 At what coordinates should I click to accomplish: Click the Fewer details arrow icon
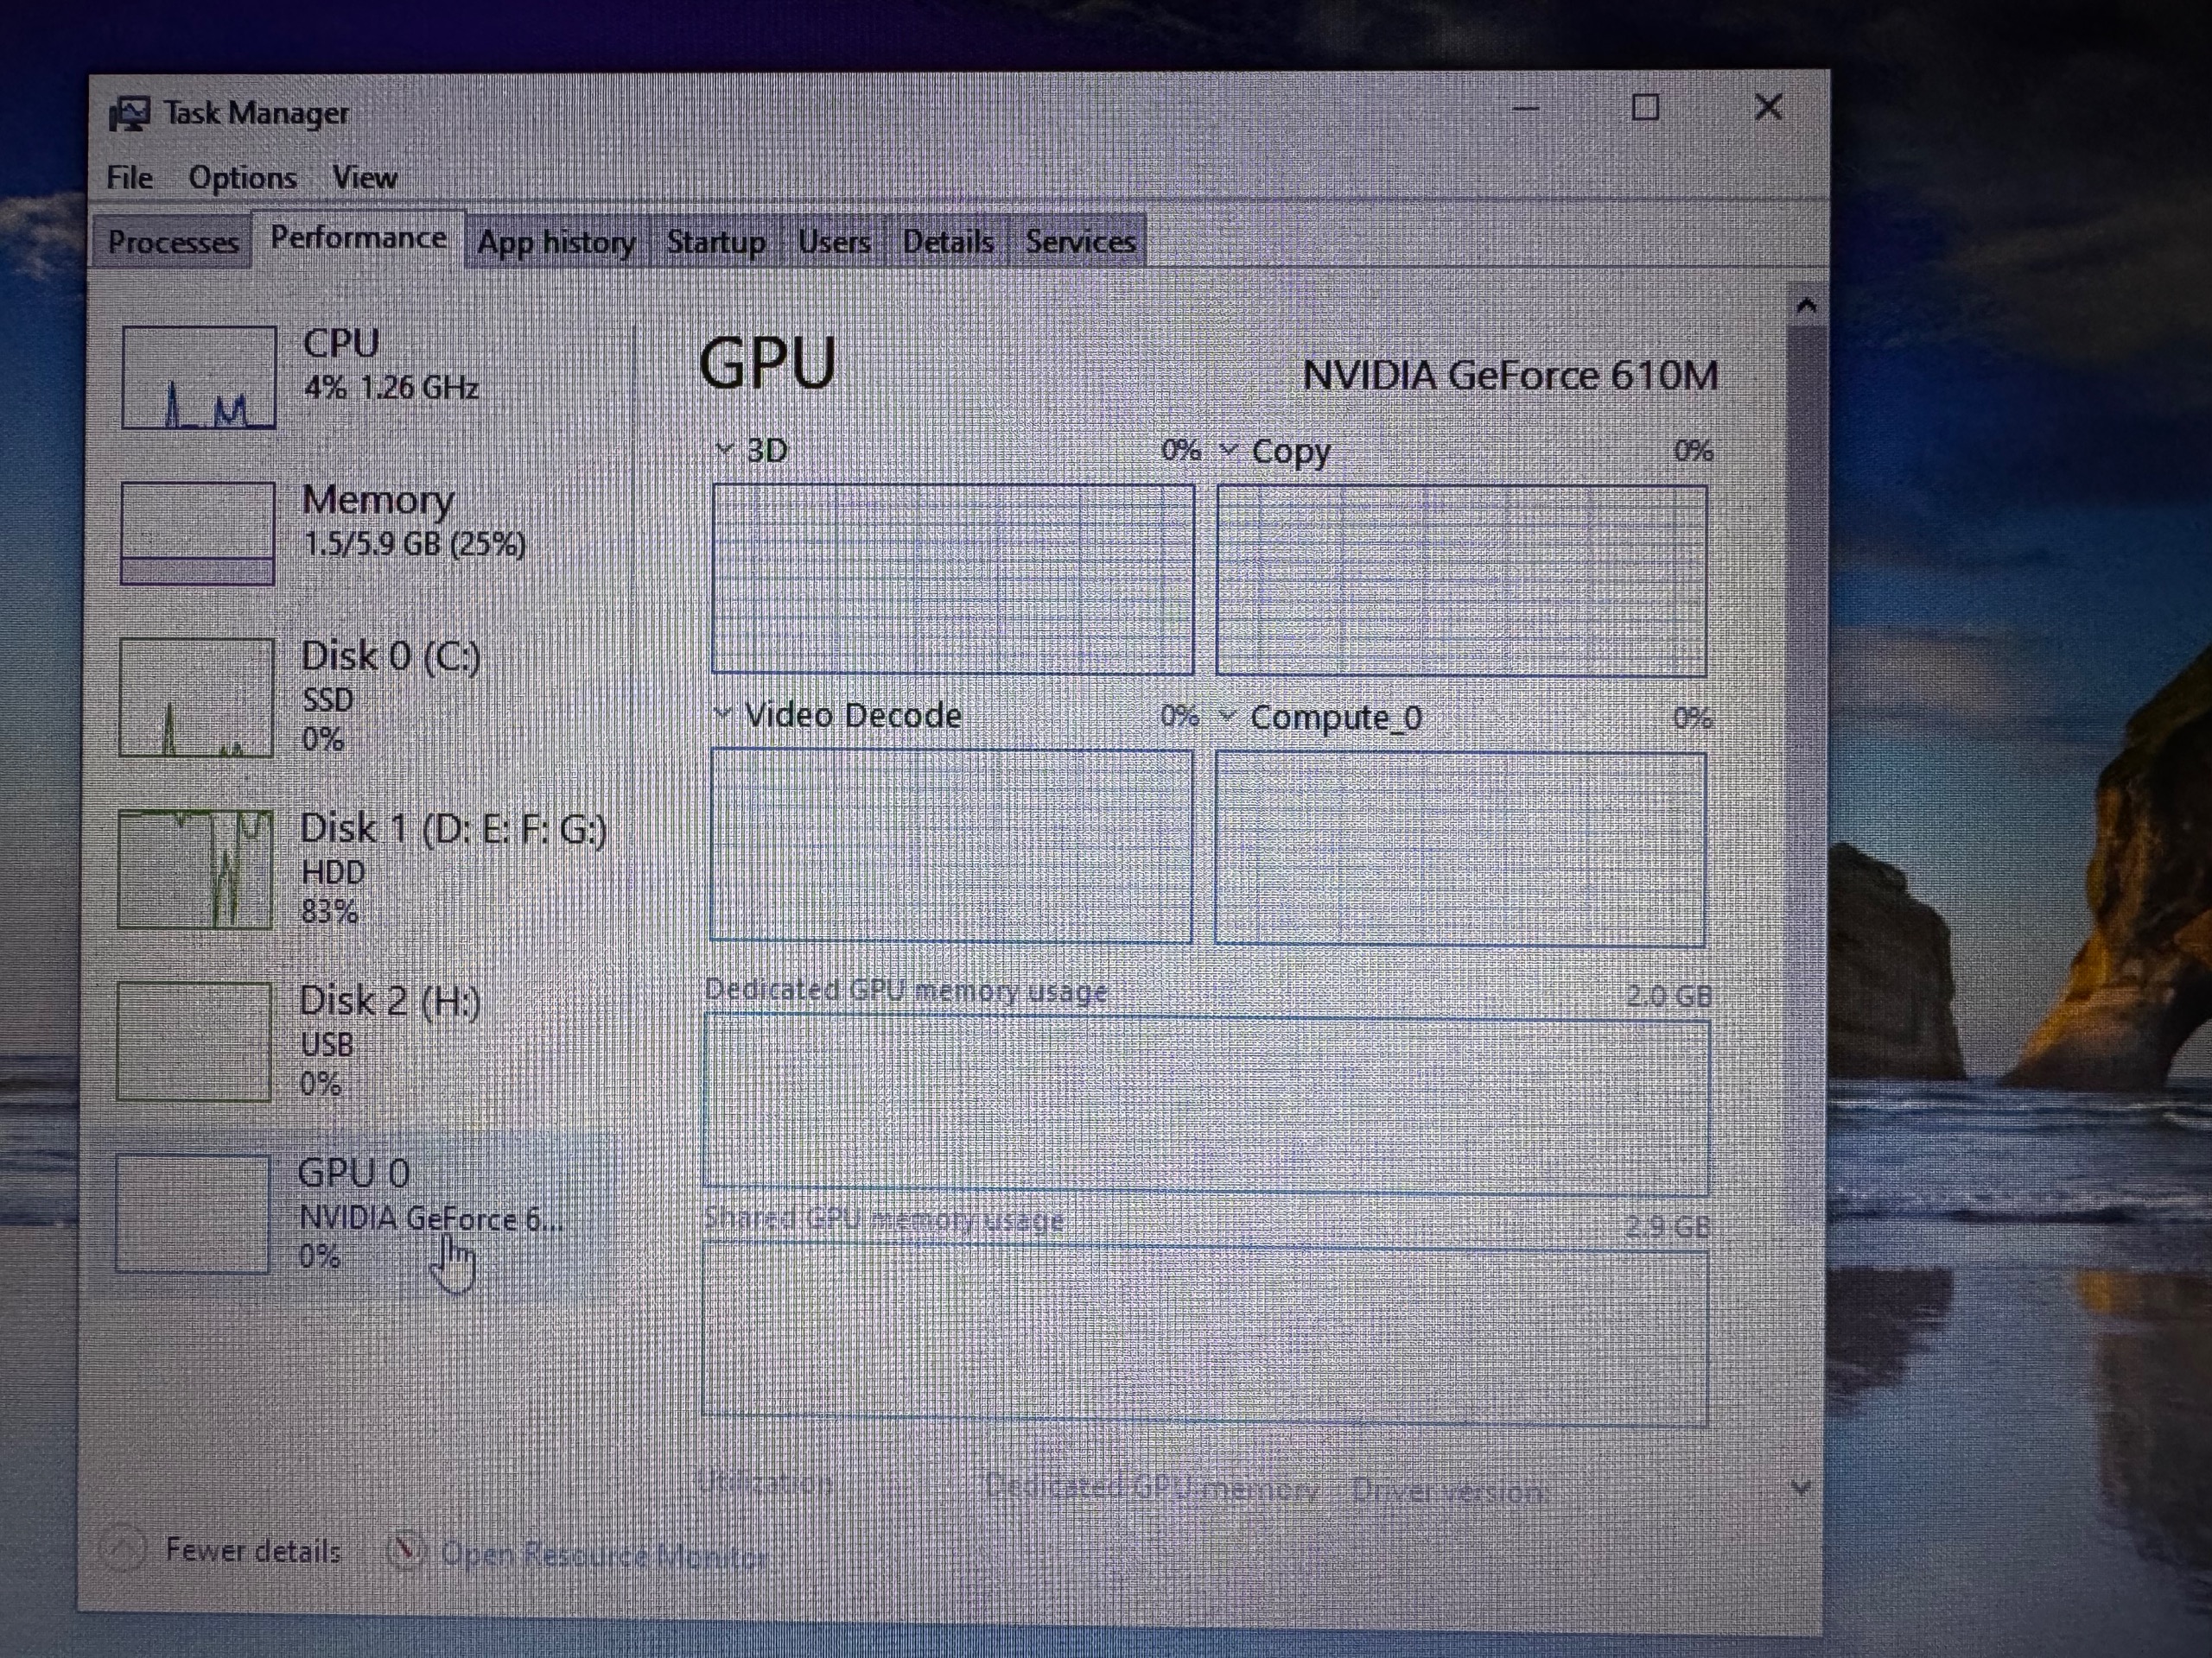tap(124, 1550)
